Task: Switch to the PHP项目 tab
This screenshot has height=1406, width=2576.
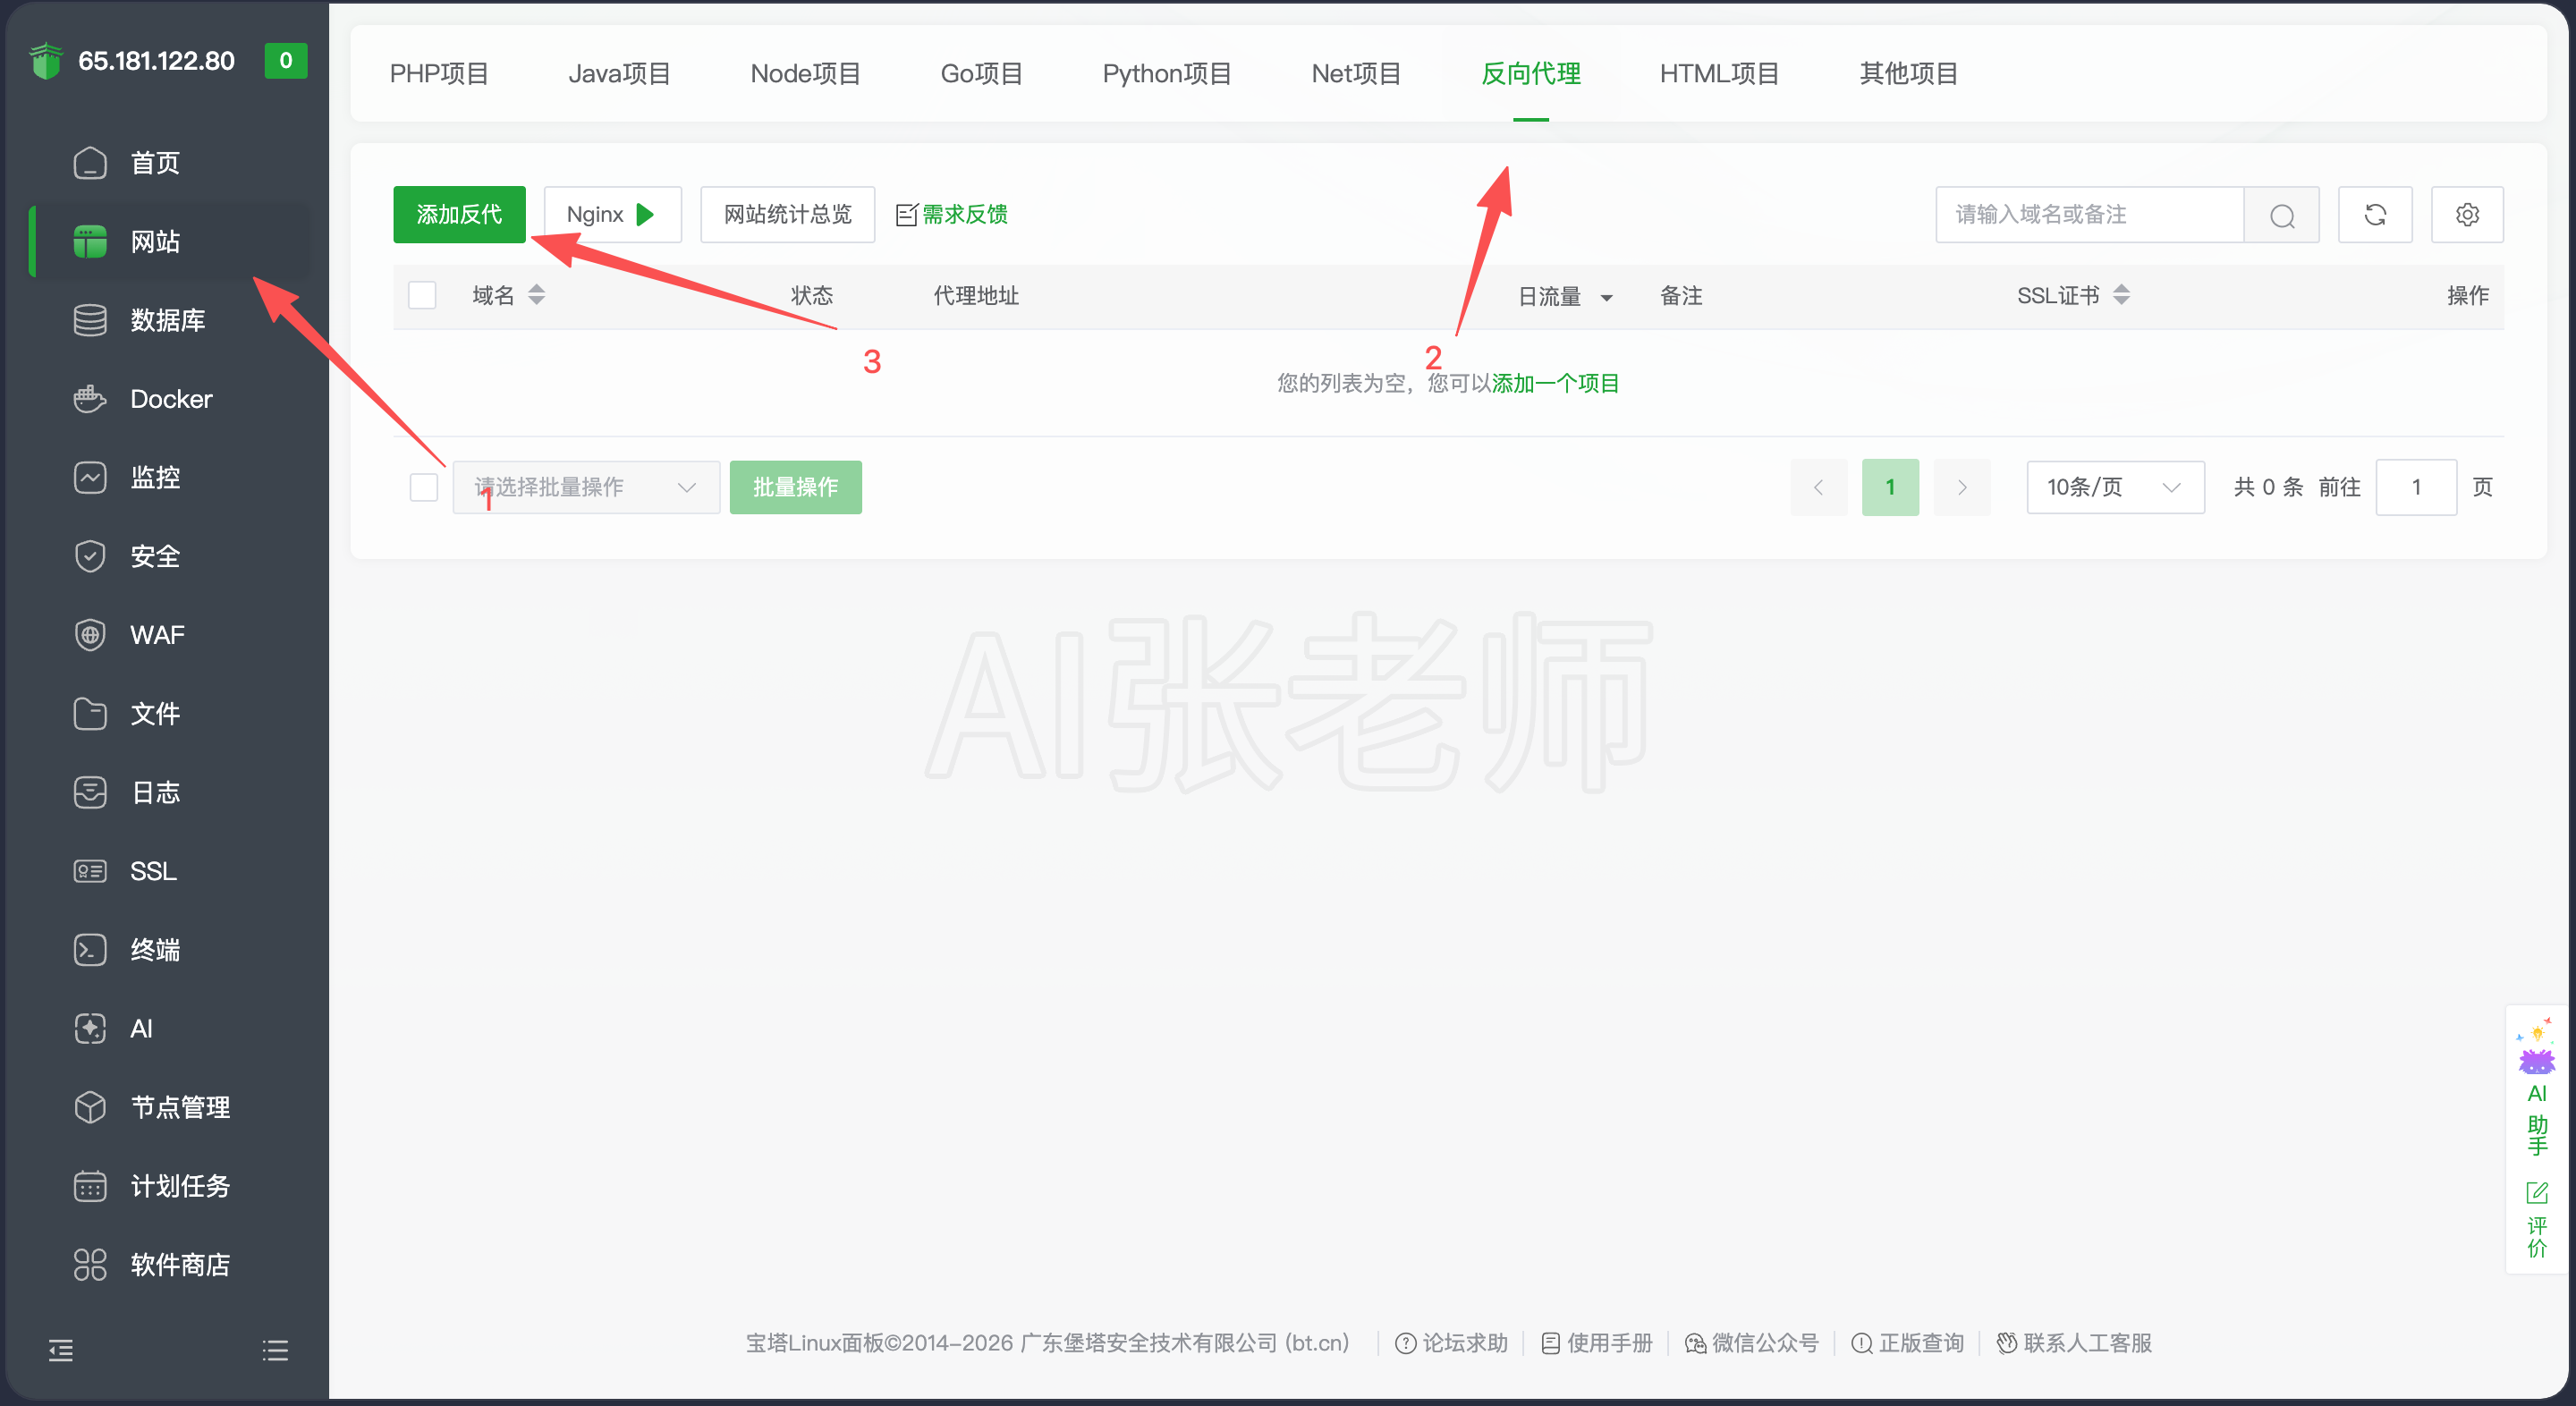Action: coord(439,74)
